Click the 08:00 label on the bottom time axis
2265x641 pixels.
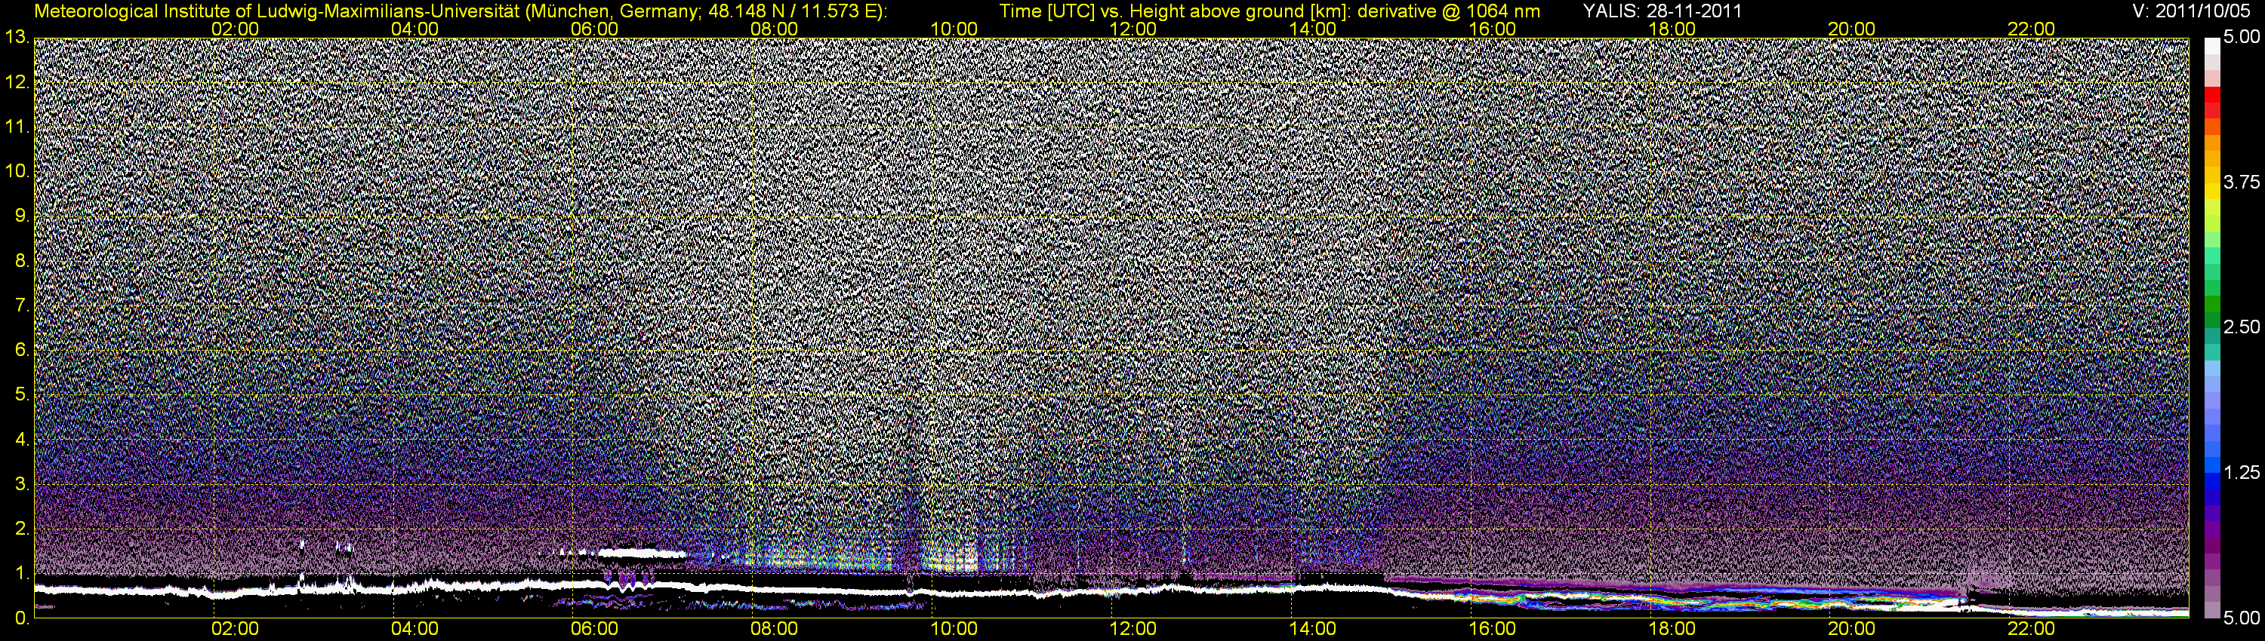click(x=774, y=630)
